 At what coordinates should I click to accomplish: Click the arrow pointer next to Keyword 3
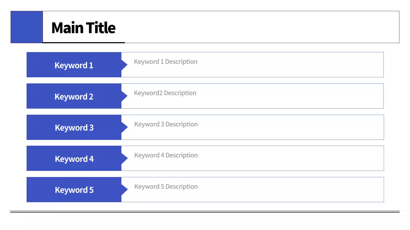coord(124,127)
